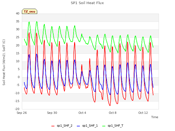This screenshot has height=131, width=175.
Task: Click the green sp1_SHF_T legend swatch
Action: [104, 126]
